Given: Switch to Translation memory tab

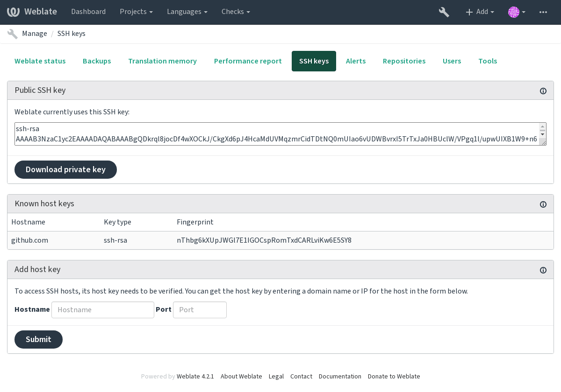Looking at the screenshot, I should [x=162, y=61].
